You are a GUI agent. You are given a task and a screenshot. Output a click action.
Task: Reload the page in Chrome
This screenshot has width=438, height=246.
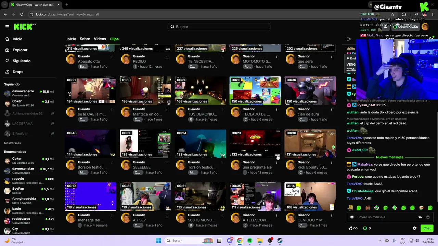22,14
